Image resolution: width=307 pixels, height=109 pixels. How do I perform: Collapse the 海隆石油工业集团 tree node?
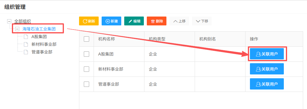[x=17, y=29]
